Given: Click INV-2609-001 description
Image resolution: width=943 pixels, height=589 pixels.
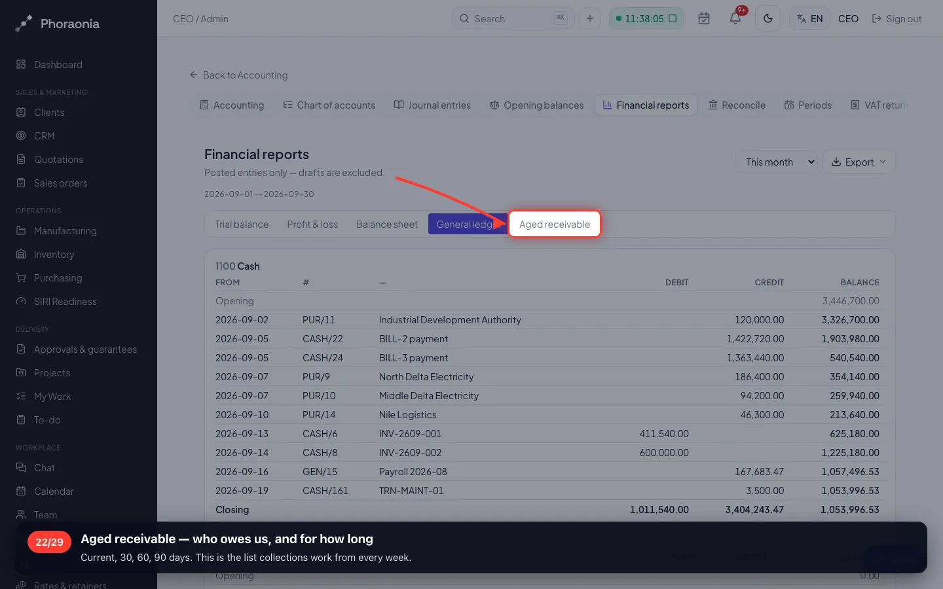Looking at the screenshot, I should point(410,434).
